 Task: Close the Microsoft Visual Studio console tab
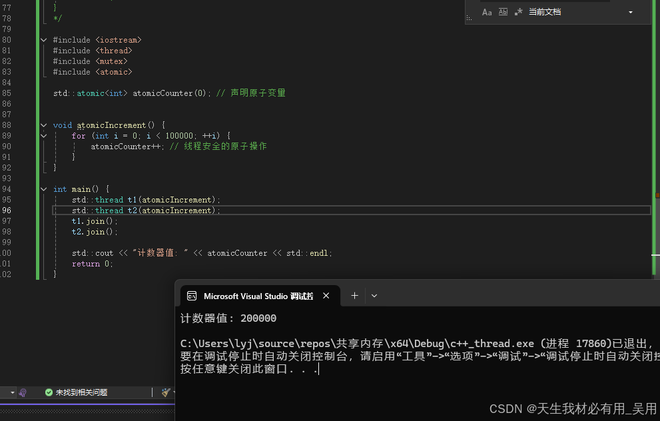click(x=326, y=296)
